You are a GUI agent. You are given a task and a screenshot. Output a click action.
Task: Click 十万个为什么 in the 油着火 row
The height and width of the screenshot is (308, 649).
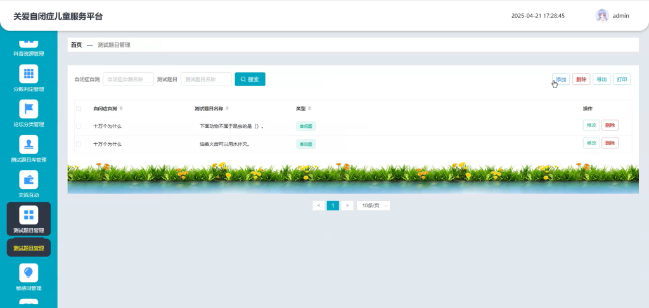107,144
